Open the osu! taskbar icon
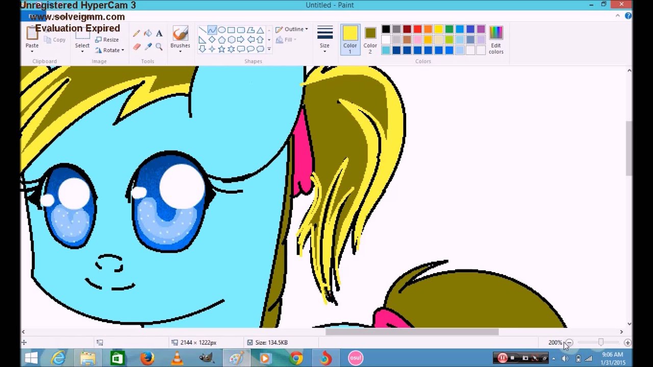The width and height of the screenshot is (653, 367). tap(356, 358)
